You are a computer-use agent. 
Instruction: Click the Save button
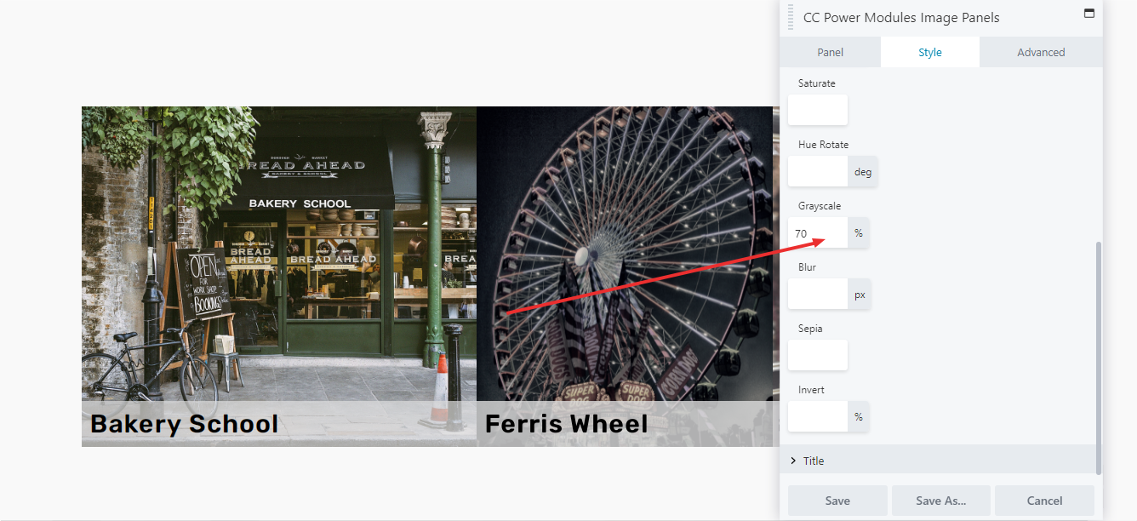coord(837,501)
